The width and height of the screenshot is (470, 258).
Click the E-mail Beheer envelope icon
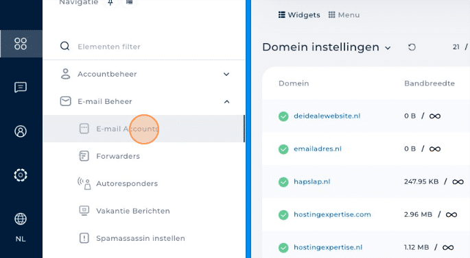click(x=65, y=101)
